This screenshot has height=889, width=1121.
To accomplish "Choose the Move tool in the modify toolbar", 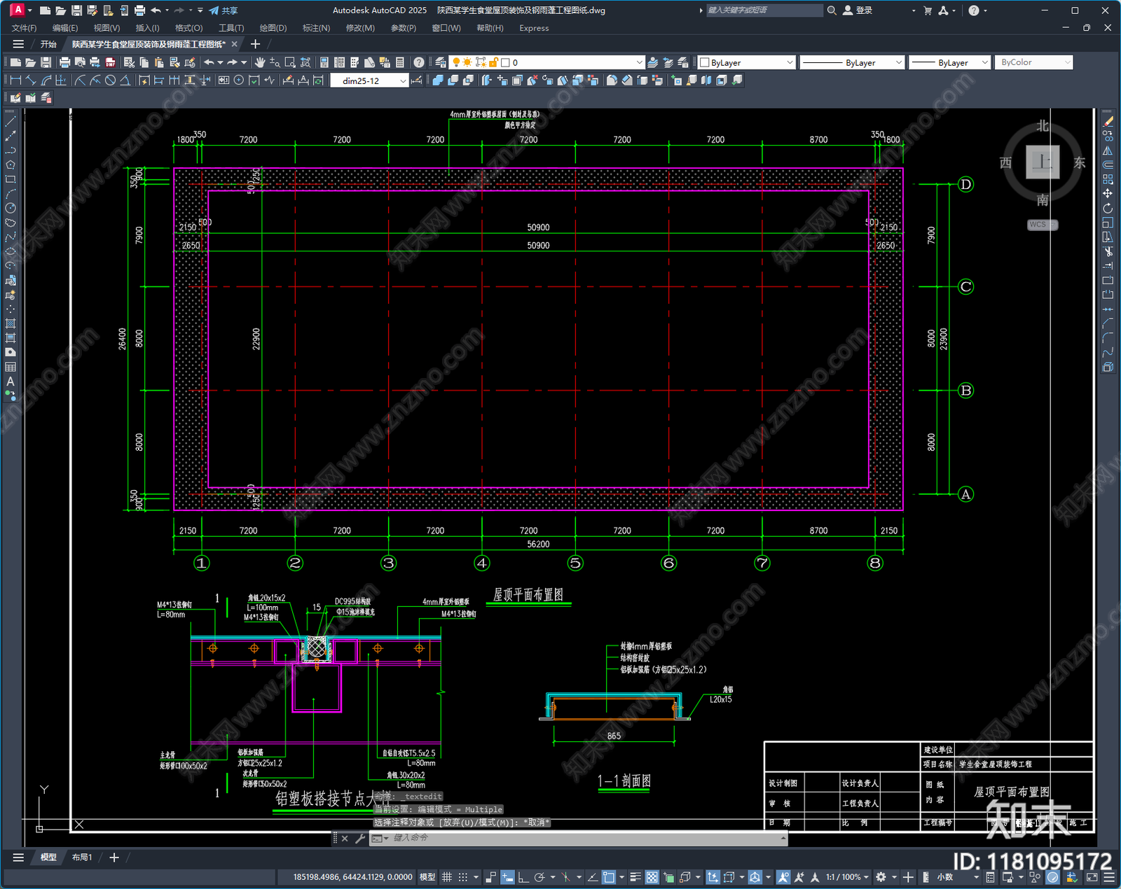I will click(x=1108, y=194).
